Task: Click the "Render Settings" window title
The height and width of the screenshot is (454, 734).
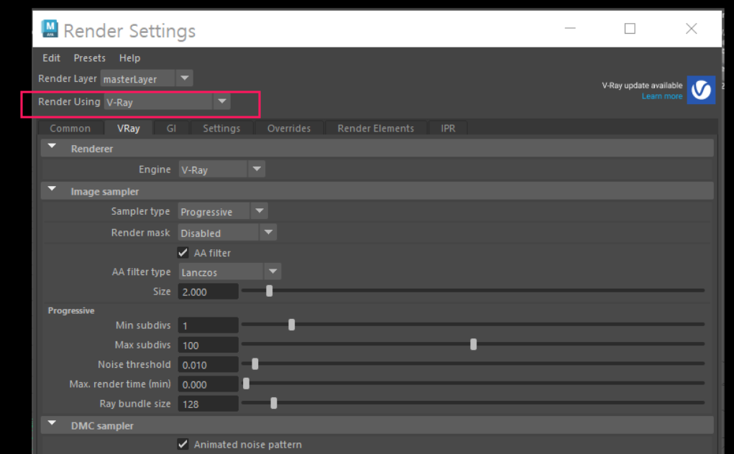Action: point(129,31)
